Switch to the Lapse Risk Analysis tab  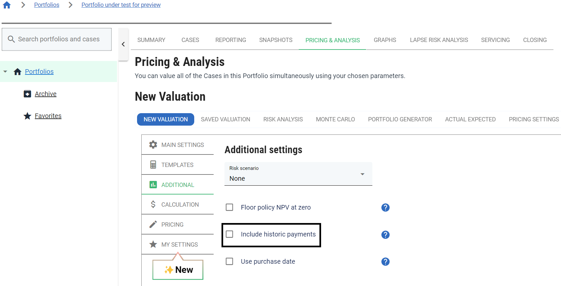click(439, 40)
